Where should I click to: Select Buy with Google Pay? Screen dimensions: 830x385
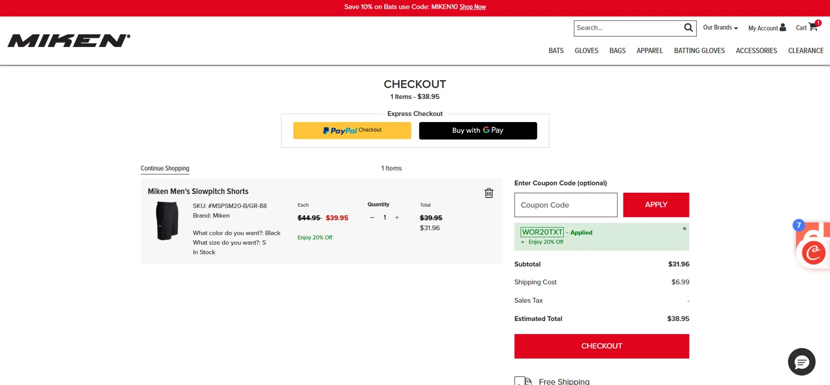coord(478,130)
